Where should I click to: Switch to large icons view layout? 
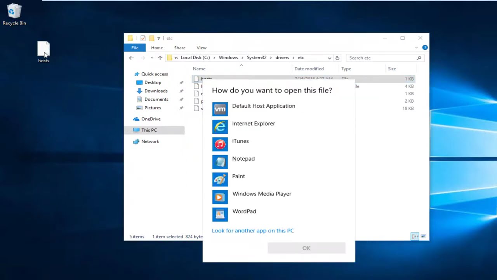tap(423, 236)
